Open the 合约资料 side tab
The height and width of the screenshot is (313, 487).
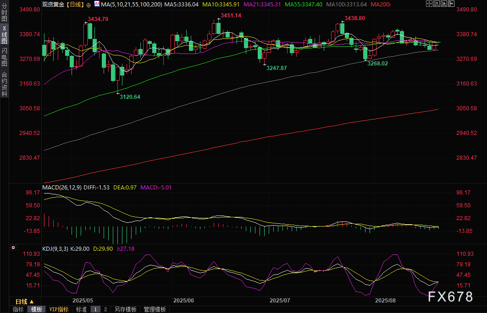coord(4,84)
